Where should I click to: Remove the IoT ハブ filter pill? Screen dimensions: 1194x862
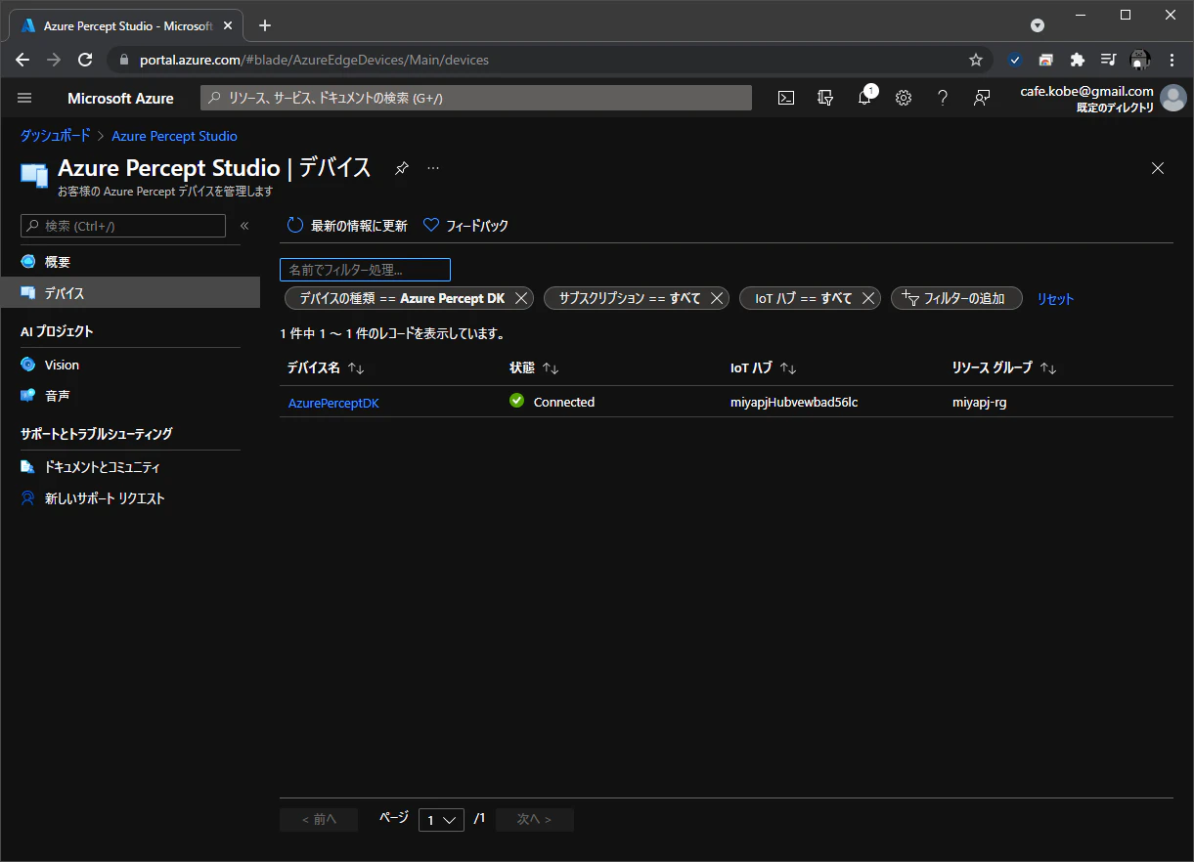click(867, 298)
